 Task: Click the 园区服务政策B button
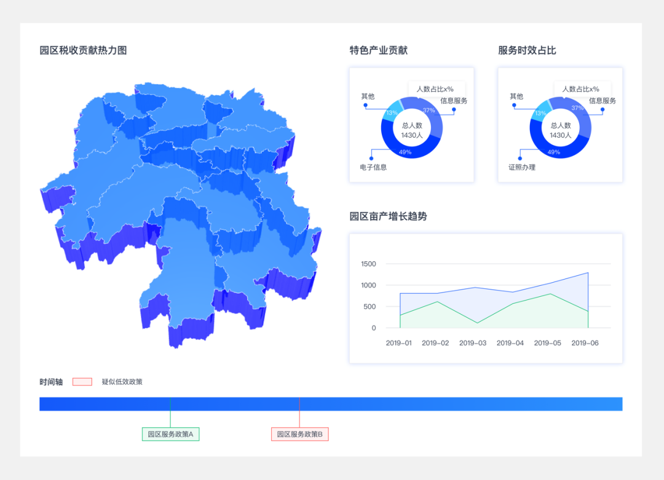(x=300, y=434)
